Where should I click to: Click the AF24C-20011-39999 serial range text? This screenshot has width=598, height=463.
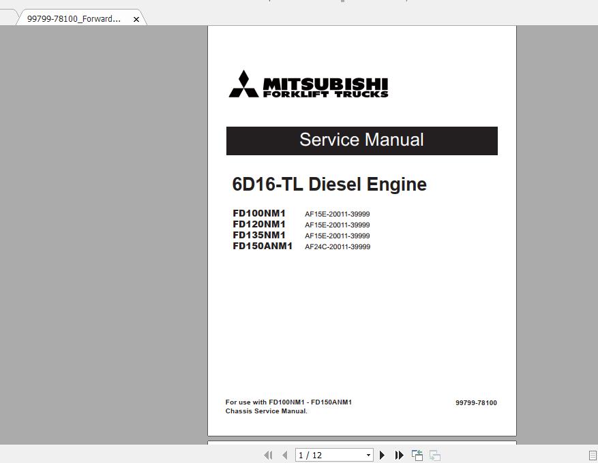coord(337,246)
